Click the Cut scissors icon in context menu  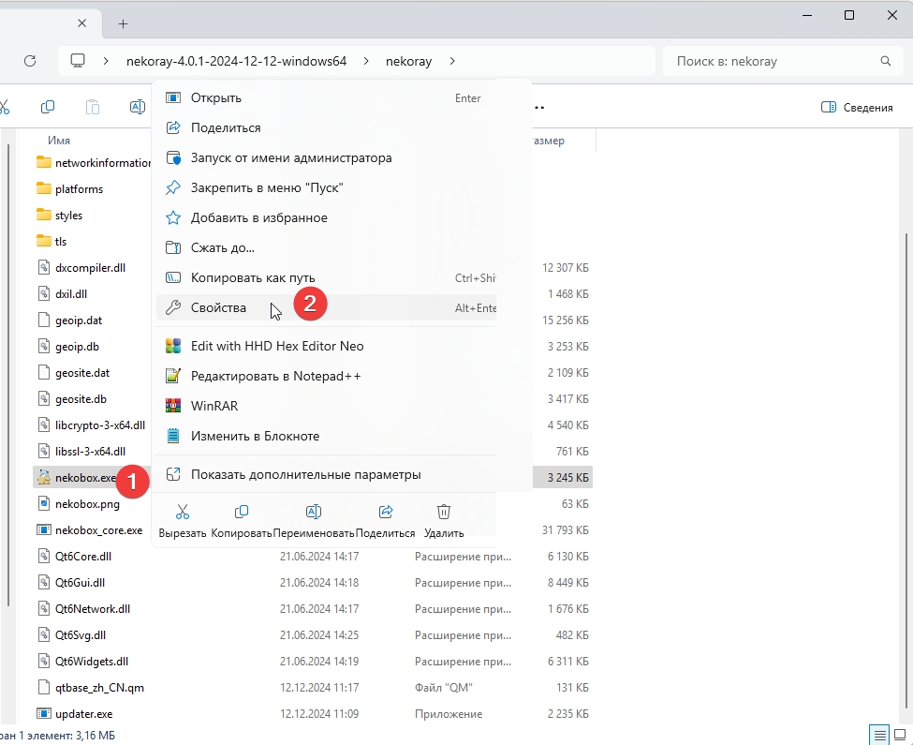point(183,513)
